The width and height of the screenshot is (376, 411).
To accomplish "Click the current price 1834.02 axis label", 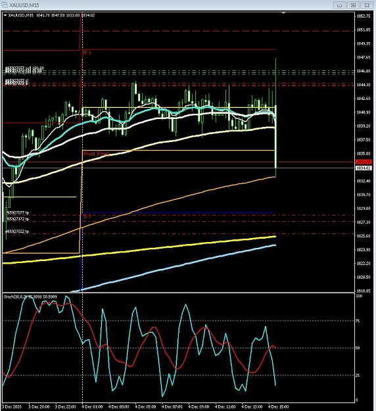I will pyautogui.click(x=364, y=168).
